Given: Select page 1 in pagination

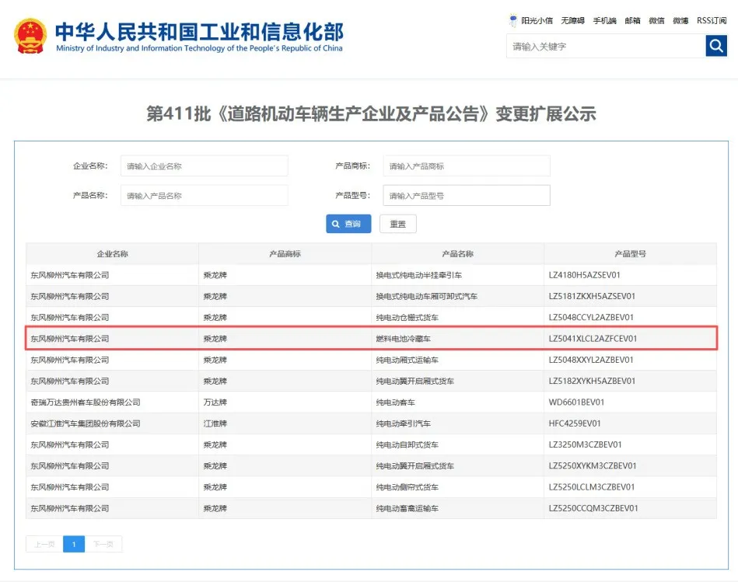Looking at the screenshot, I should 74,544.
